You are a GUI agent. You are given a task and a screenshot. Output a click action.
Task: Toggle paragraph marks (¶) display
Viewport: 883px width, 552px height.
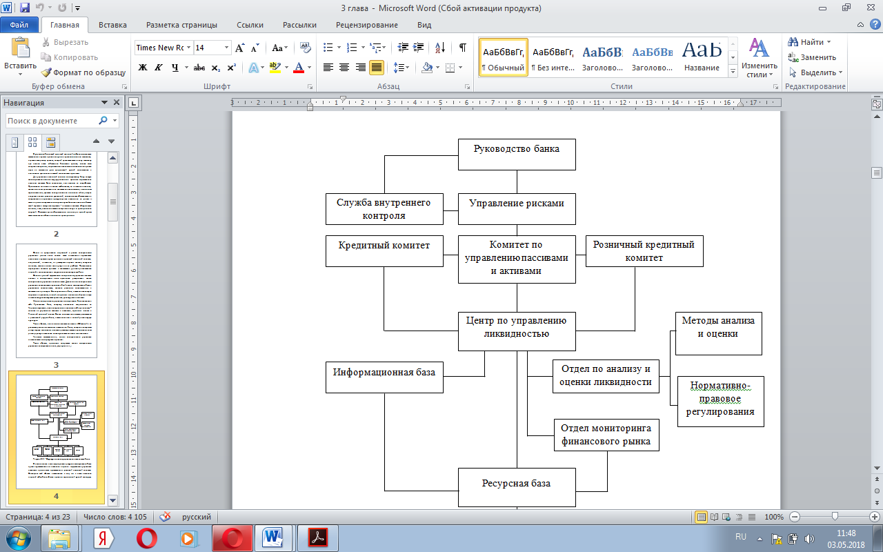pyautogui.click(x=462, y=48)
